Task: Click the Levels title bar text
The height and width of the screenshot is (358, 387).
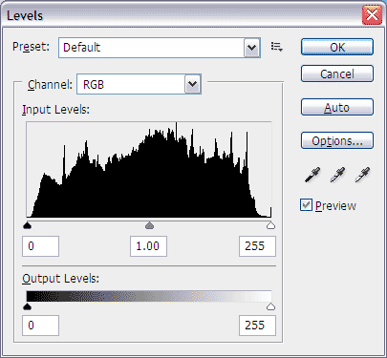Action: (25, 15)
